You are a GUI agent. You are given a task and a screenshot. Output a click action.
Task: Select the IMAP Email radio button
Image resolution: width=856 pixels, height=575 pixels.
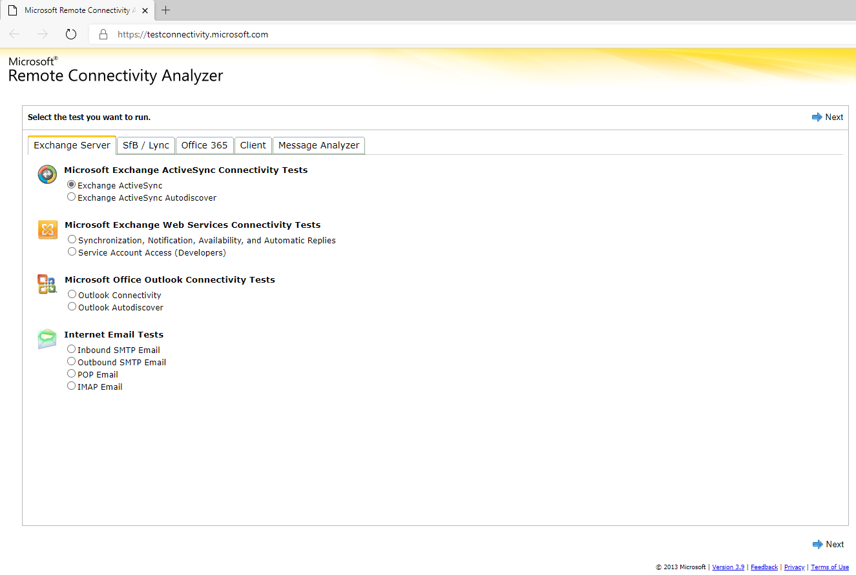click(72, 386)
